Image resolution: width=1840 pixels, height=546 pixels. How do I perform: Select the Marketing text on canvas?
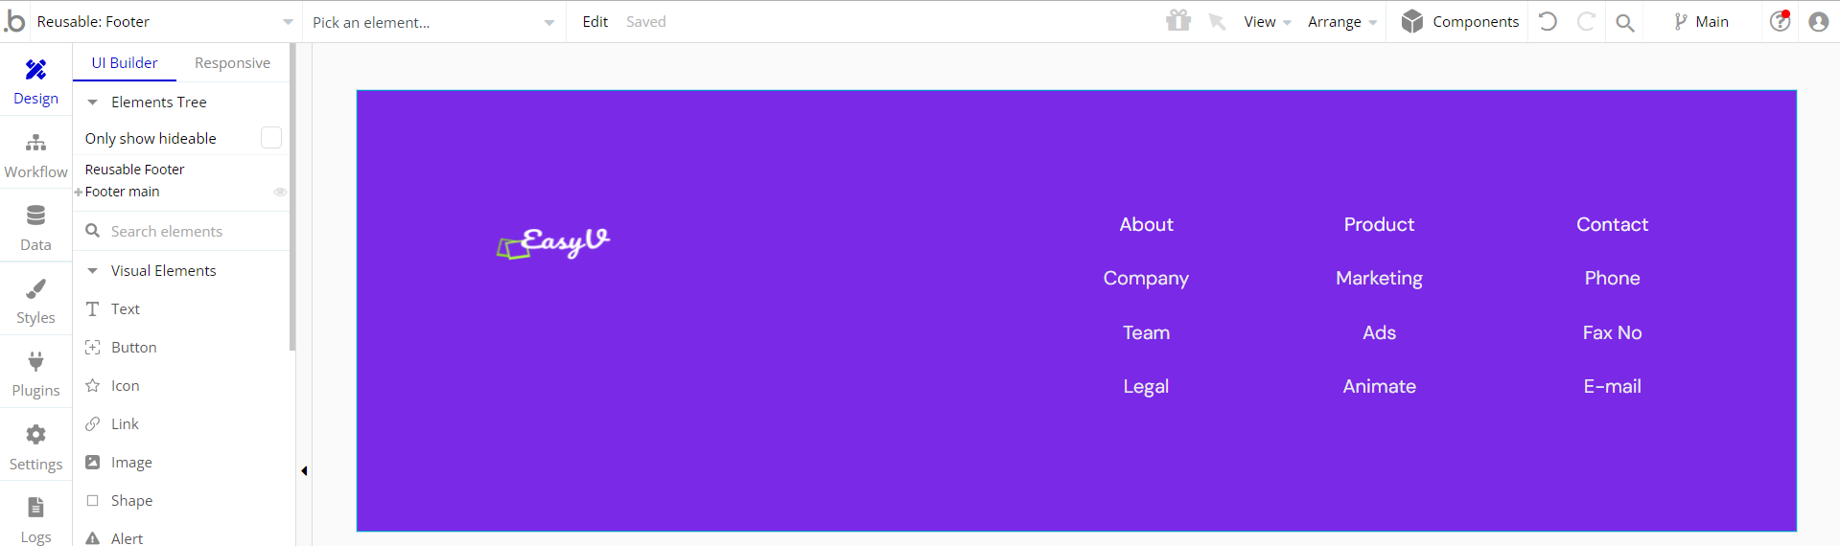[1379, 278]
